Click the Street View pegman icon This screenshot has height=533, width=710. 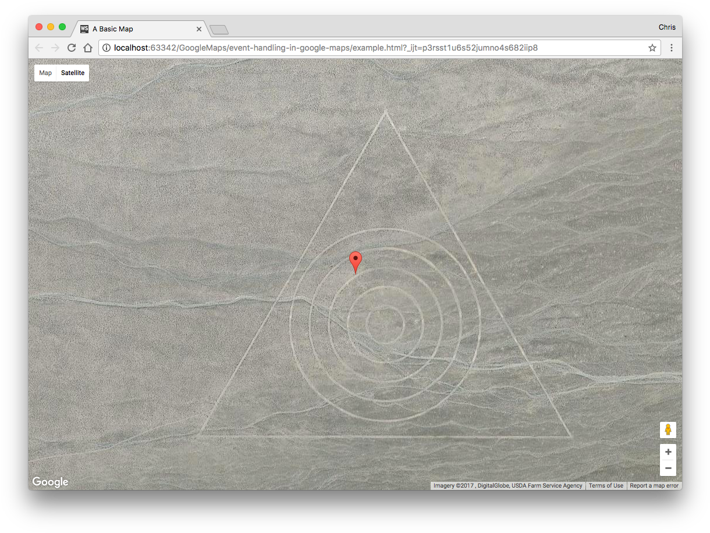668,430
